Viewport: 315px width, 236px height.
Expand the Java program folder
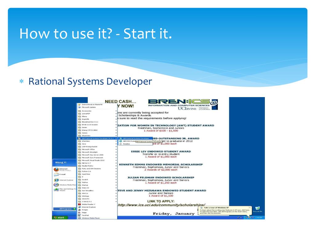click(x=97, y=144)
